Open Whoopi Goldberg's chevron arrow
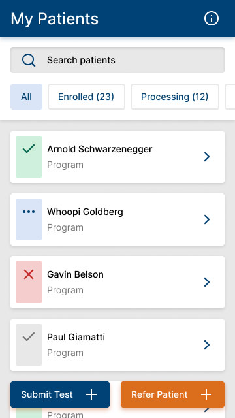235x418 pixels. (x=207, y=219)
